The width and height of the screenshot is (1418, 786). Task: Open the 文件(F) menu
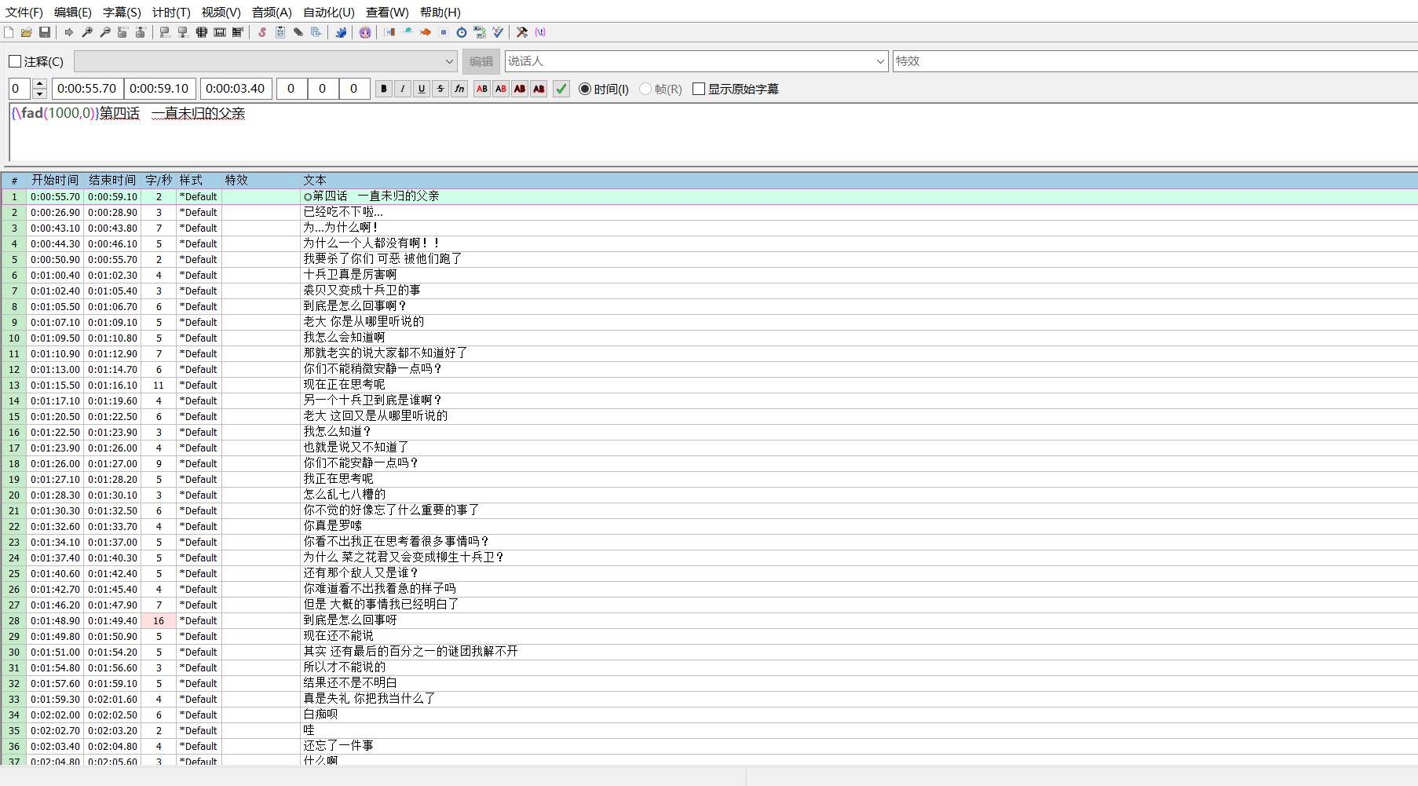pyautogui.click(x=24, y=12)
